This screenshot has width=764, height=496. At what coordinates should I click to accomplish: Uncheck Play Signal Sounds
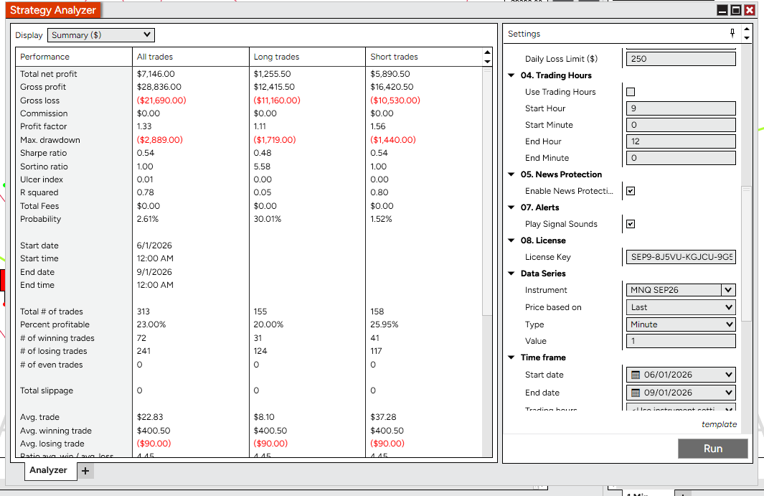[631, 224]
